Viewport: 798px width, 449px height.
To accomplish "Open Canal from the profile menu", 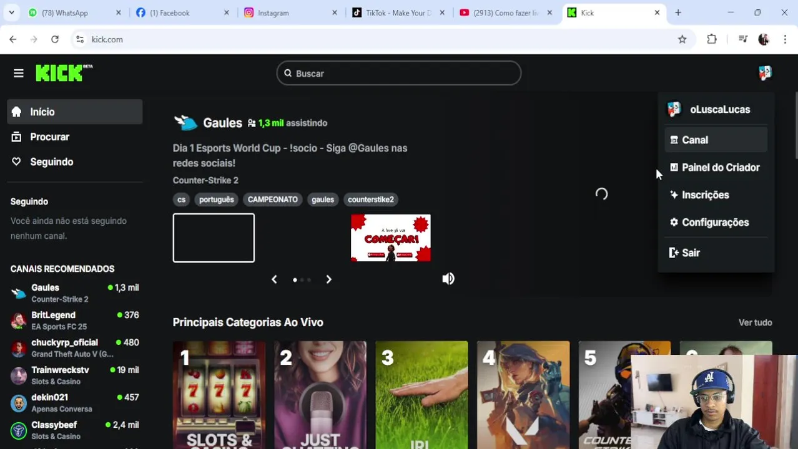I will (x=716, y=140).
